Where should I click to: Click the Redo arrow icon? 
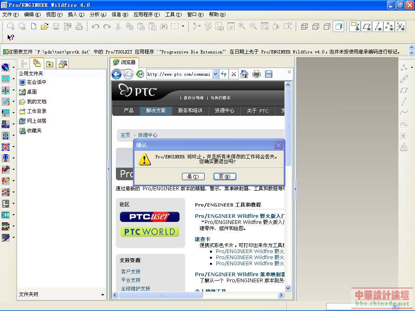[x=107, y=26]
